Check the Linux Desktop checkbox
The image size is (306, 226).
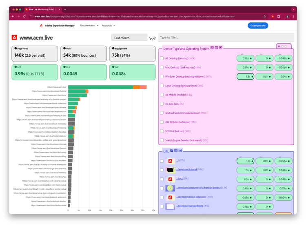coord(162,86)
